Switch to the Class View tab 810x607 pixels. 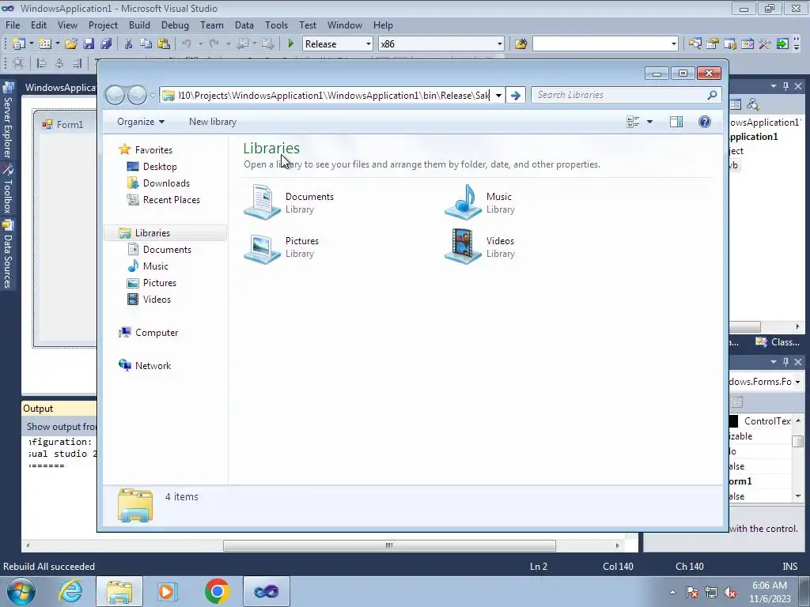(778, 341)
